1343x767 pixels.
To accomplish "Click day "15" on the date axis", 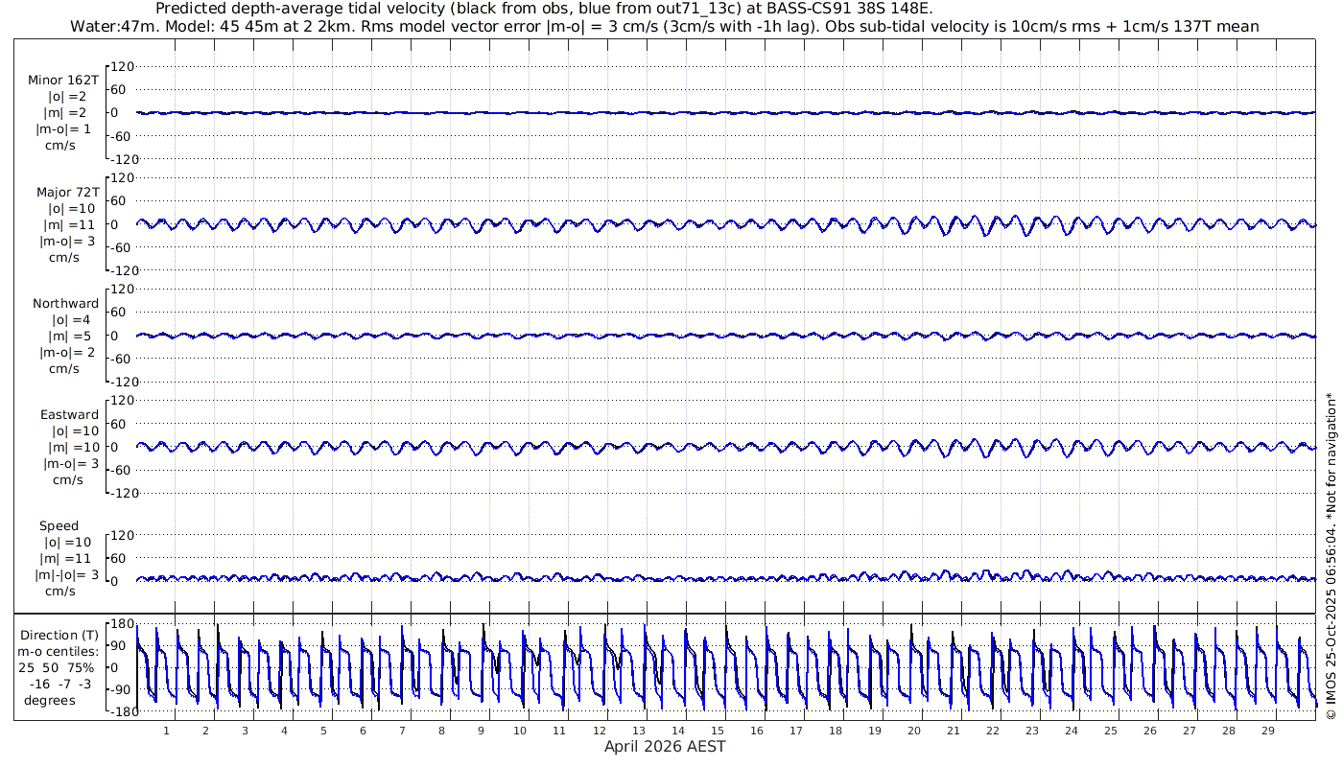I will point(717,731).
